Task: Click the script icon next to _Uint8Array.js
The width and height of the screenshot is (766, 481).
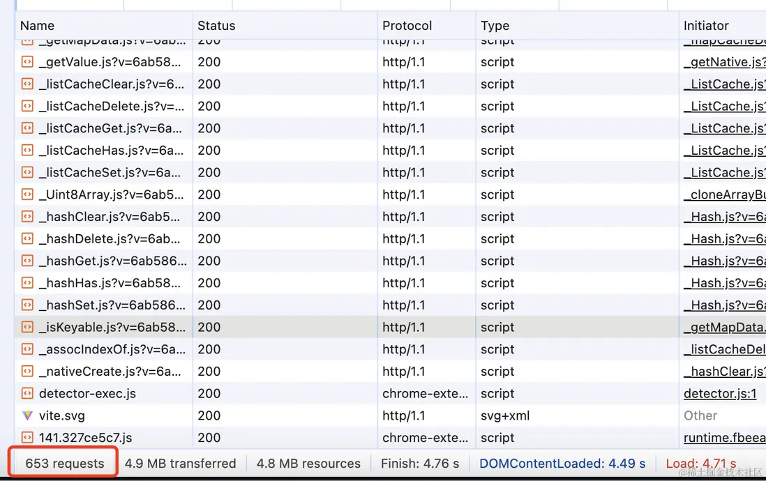Action: click(x=27, y=194)
